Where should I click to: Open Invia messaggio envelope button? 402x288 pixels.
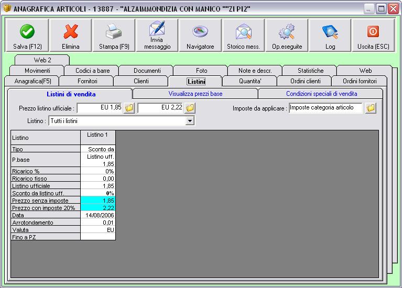tap(157, 35)
